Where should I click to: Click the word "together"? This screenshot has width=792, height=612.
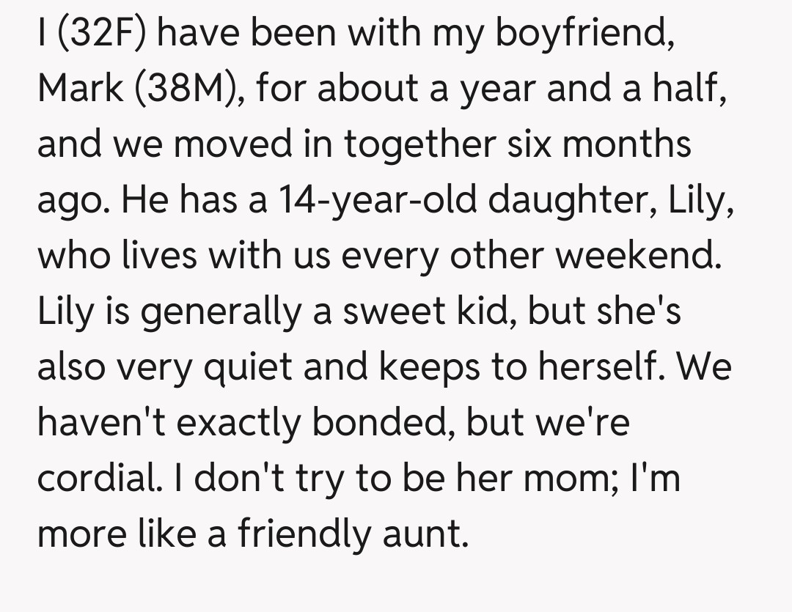click(417, 145)
